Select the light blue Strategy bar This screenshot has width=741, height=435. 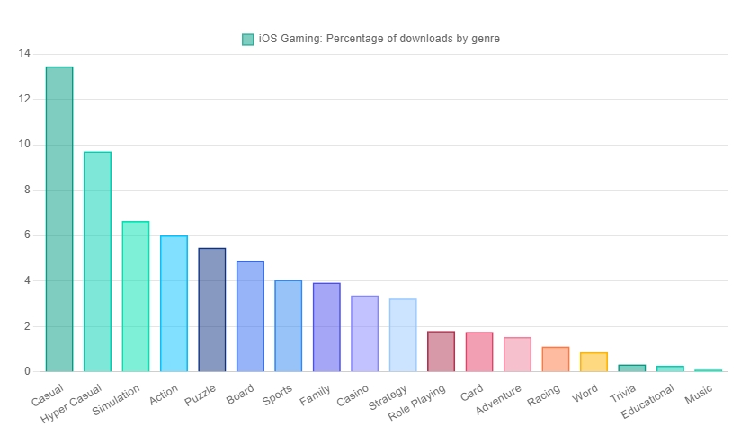(x=403, y=334)
